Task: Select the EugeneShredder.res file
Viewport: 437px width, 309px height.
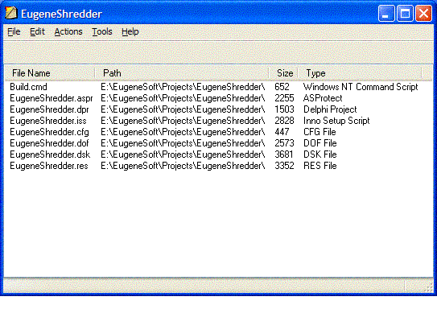Action: [49, 166]
